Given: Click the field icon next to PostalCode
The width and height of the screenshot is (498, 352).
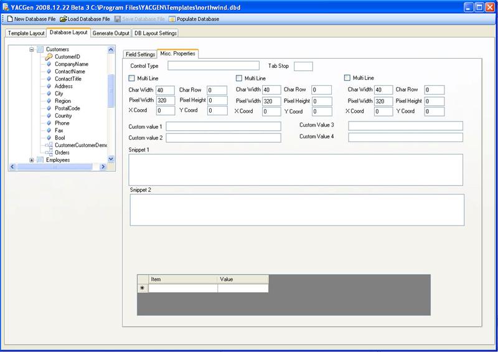Looking at the screenshot, I should pyautogui.click(x=49, y=108).
